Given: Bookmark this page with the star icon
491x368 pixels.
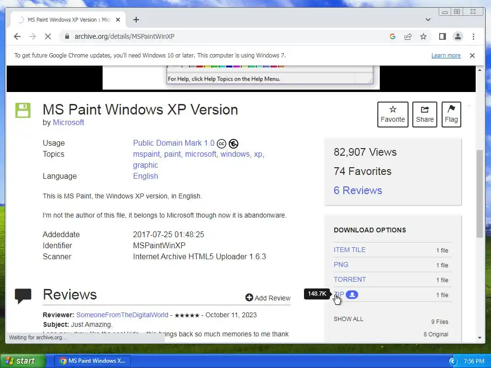Looking at the screenshot, I should (x=423, y=36).
